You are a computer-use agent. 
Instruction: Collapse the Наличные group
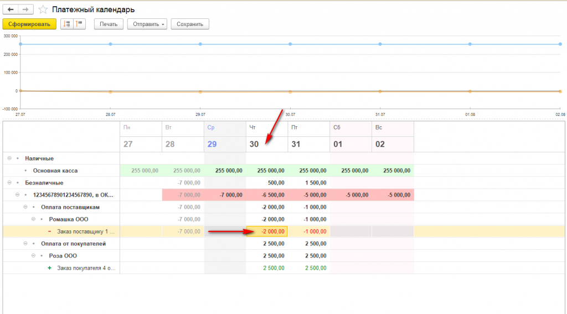click(9, 158)
